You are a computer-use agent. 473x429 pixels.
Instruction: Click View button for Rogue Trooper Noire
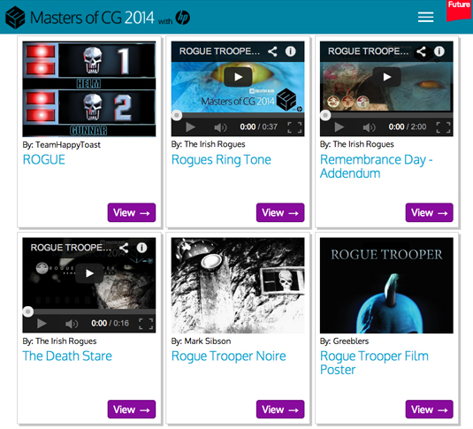pos(280,410)
